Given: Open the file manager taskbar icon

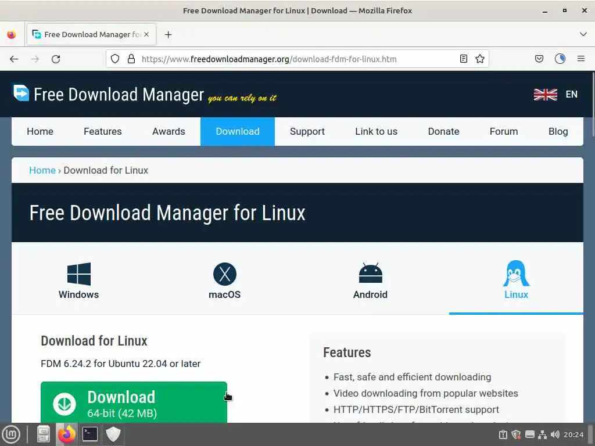Looking at the screenshot, I should 43,434.
